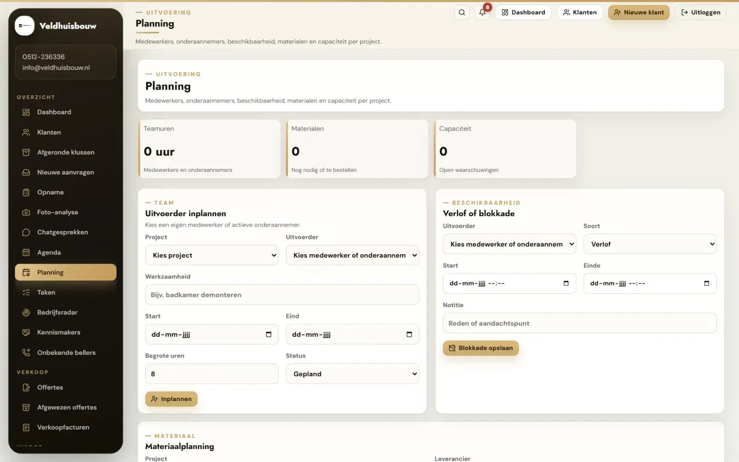Click phone number 0512-236336
The image size is (739, 462).
click(43, 57)
